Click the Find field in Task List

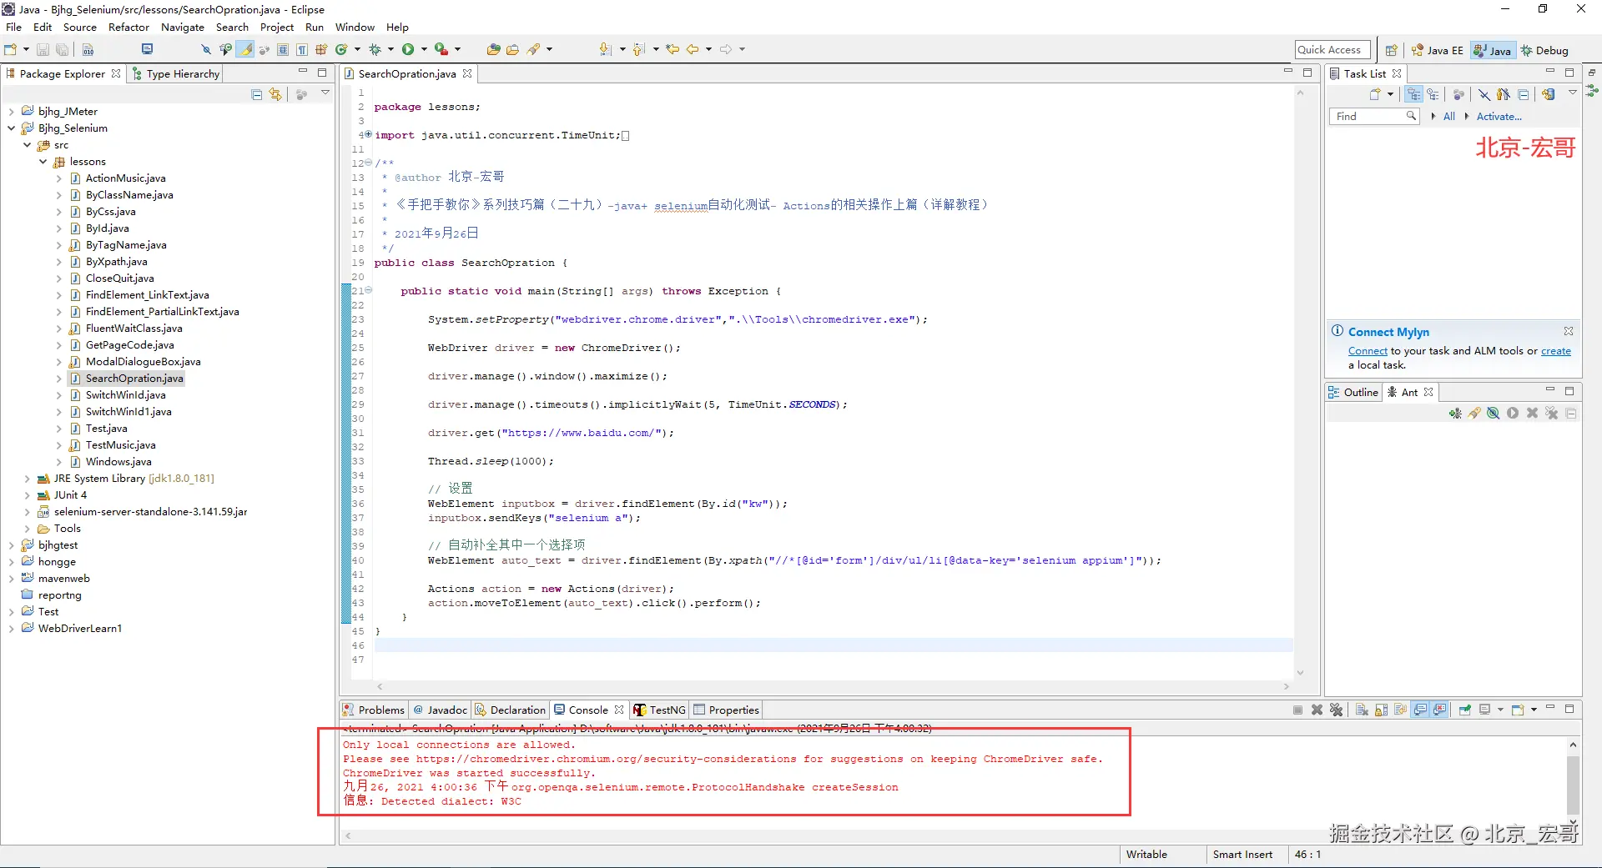pos(1373,117)
